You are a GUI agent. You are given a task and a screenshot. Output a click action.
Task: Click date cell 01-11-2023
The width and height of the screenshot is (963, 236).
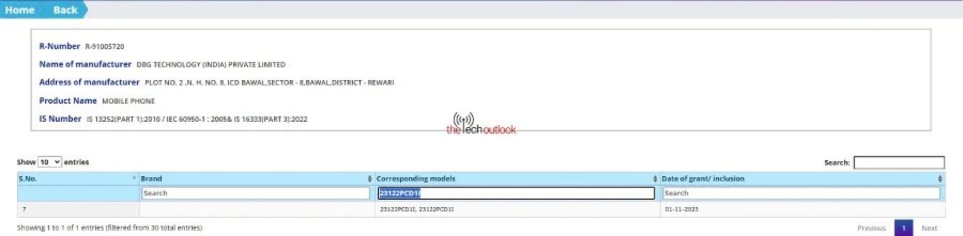point(681,209)
